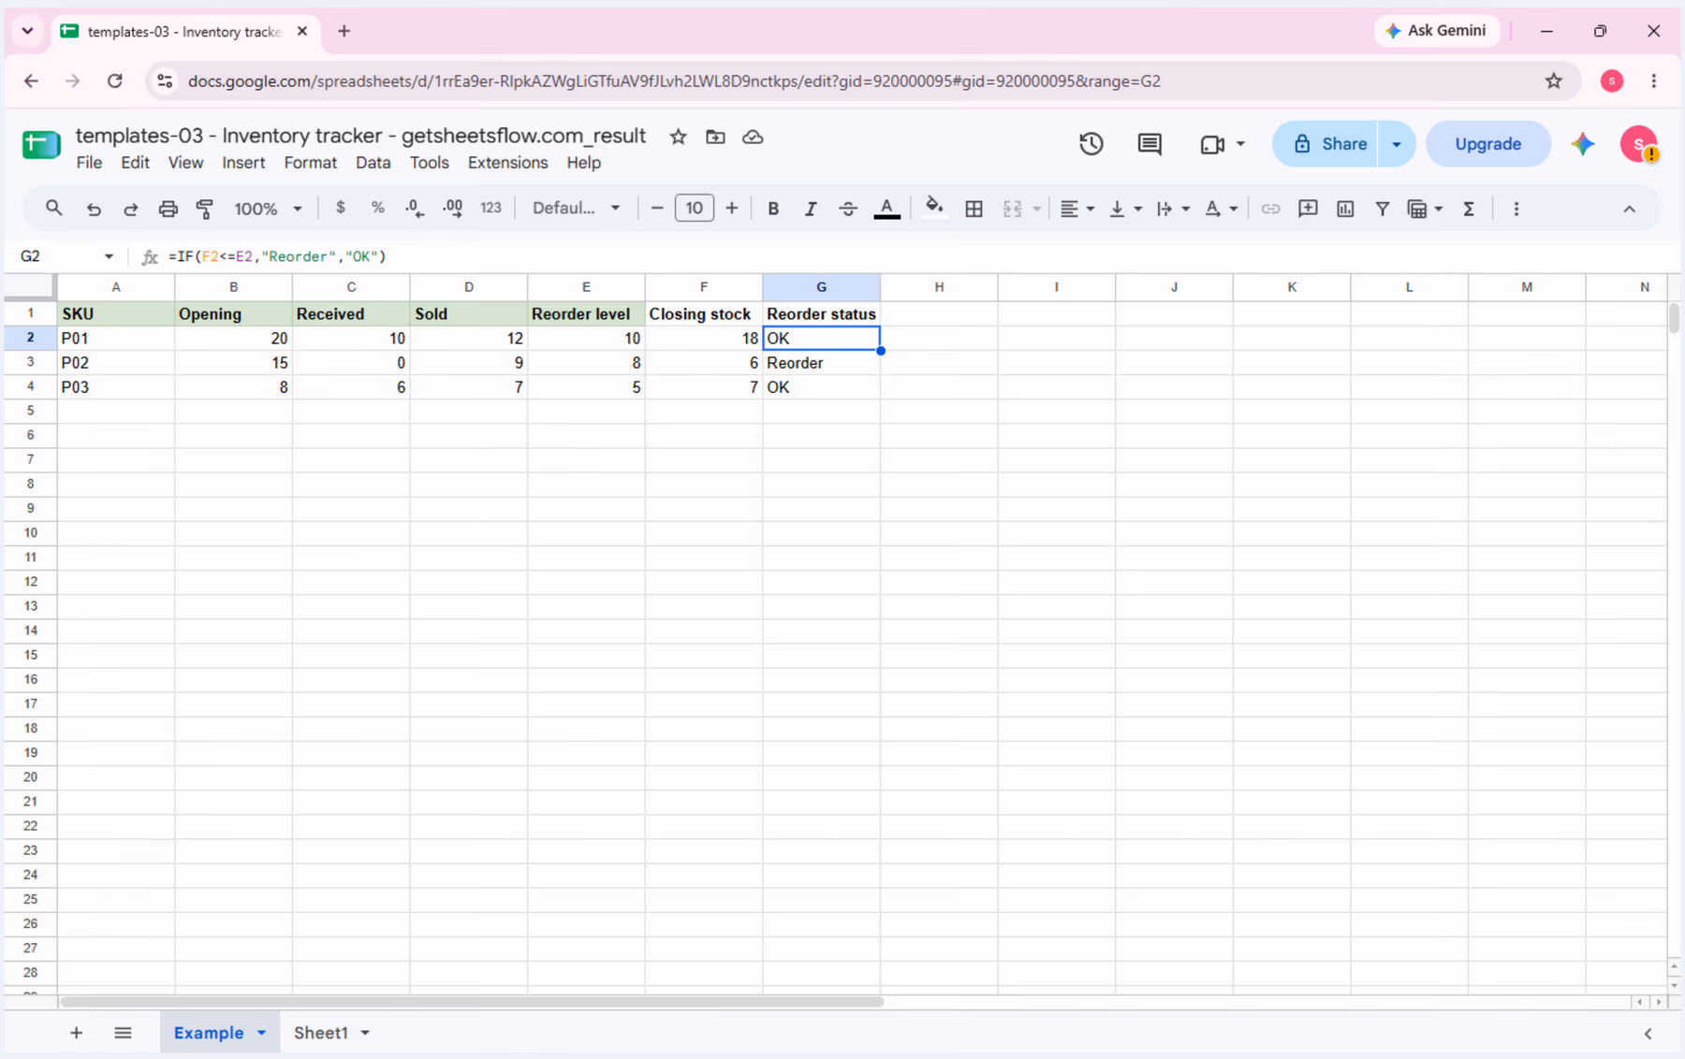
Task: Decrease decimal places
Action: point(415,209)
